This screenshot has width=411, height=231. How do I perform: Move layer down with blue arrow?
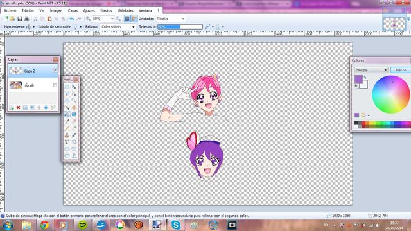pos(46,107)
